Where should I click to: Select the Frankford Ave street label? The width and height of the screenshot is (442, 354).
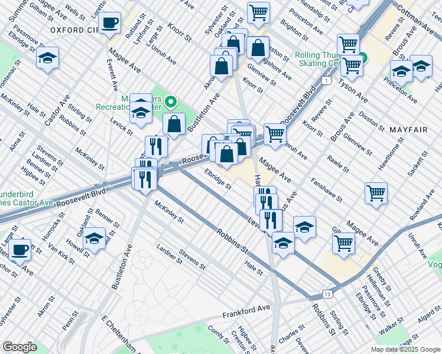pos(246,311)
